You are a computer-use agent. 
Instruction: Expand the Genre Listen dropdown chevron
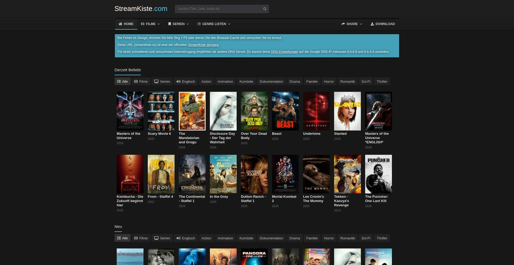click(x=229, y=24)
